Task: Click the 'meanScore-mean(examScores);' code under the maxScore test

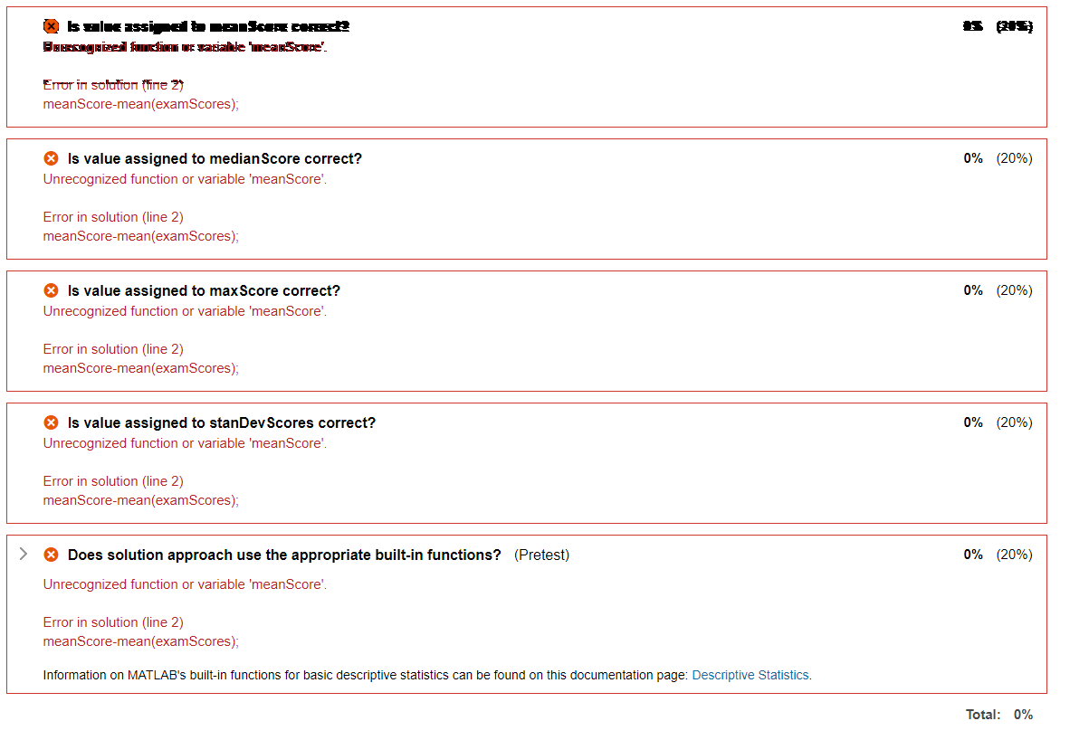Action: coord(141,368)
